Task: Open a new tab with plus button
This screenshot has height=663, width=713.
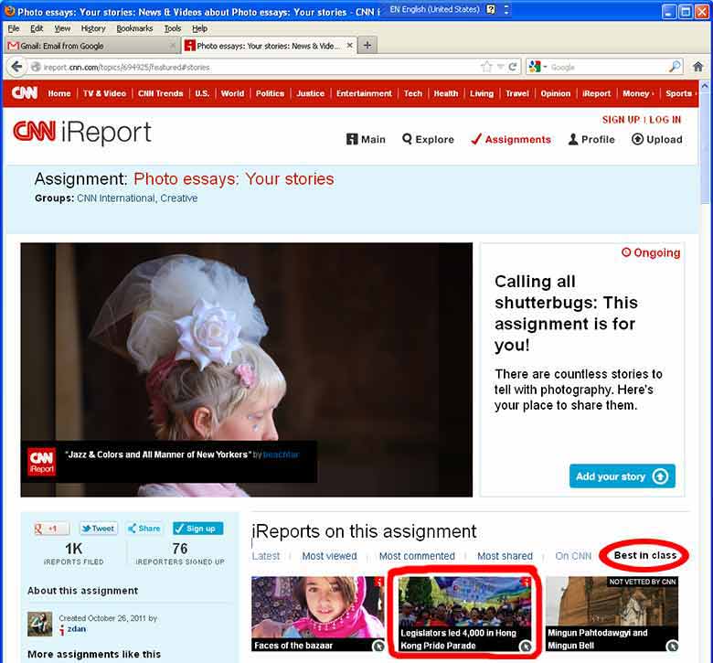Action: tap(367, 45)
